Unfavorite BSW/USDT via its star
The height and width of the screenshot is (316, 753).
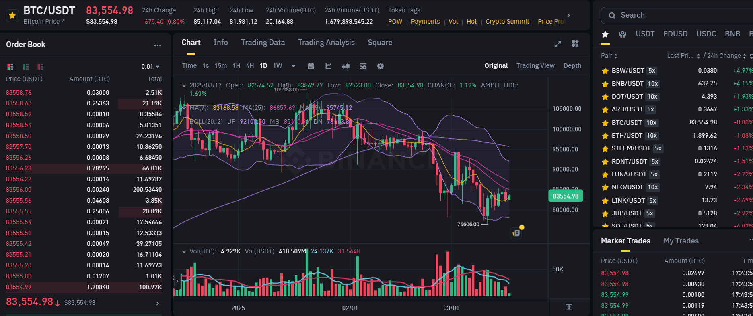coord(605,71)
